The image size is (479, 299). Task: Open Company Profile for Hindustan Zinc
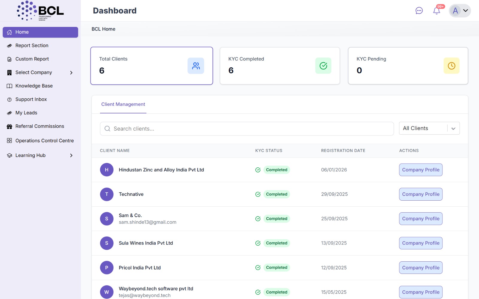pyautogui.click(x=421, y=170)
